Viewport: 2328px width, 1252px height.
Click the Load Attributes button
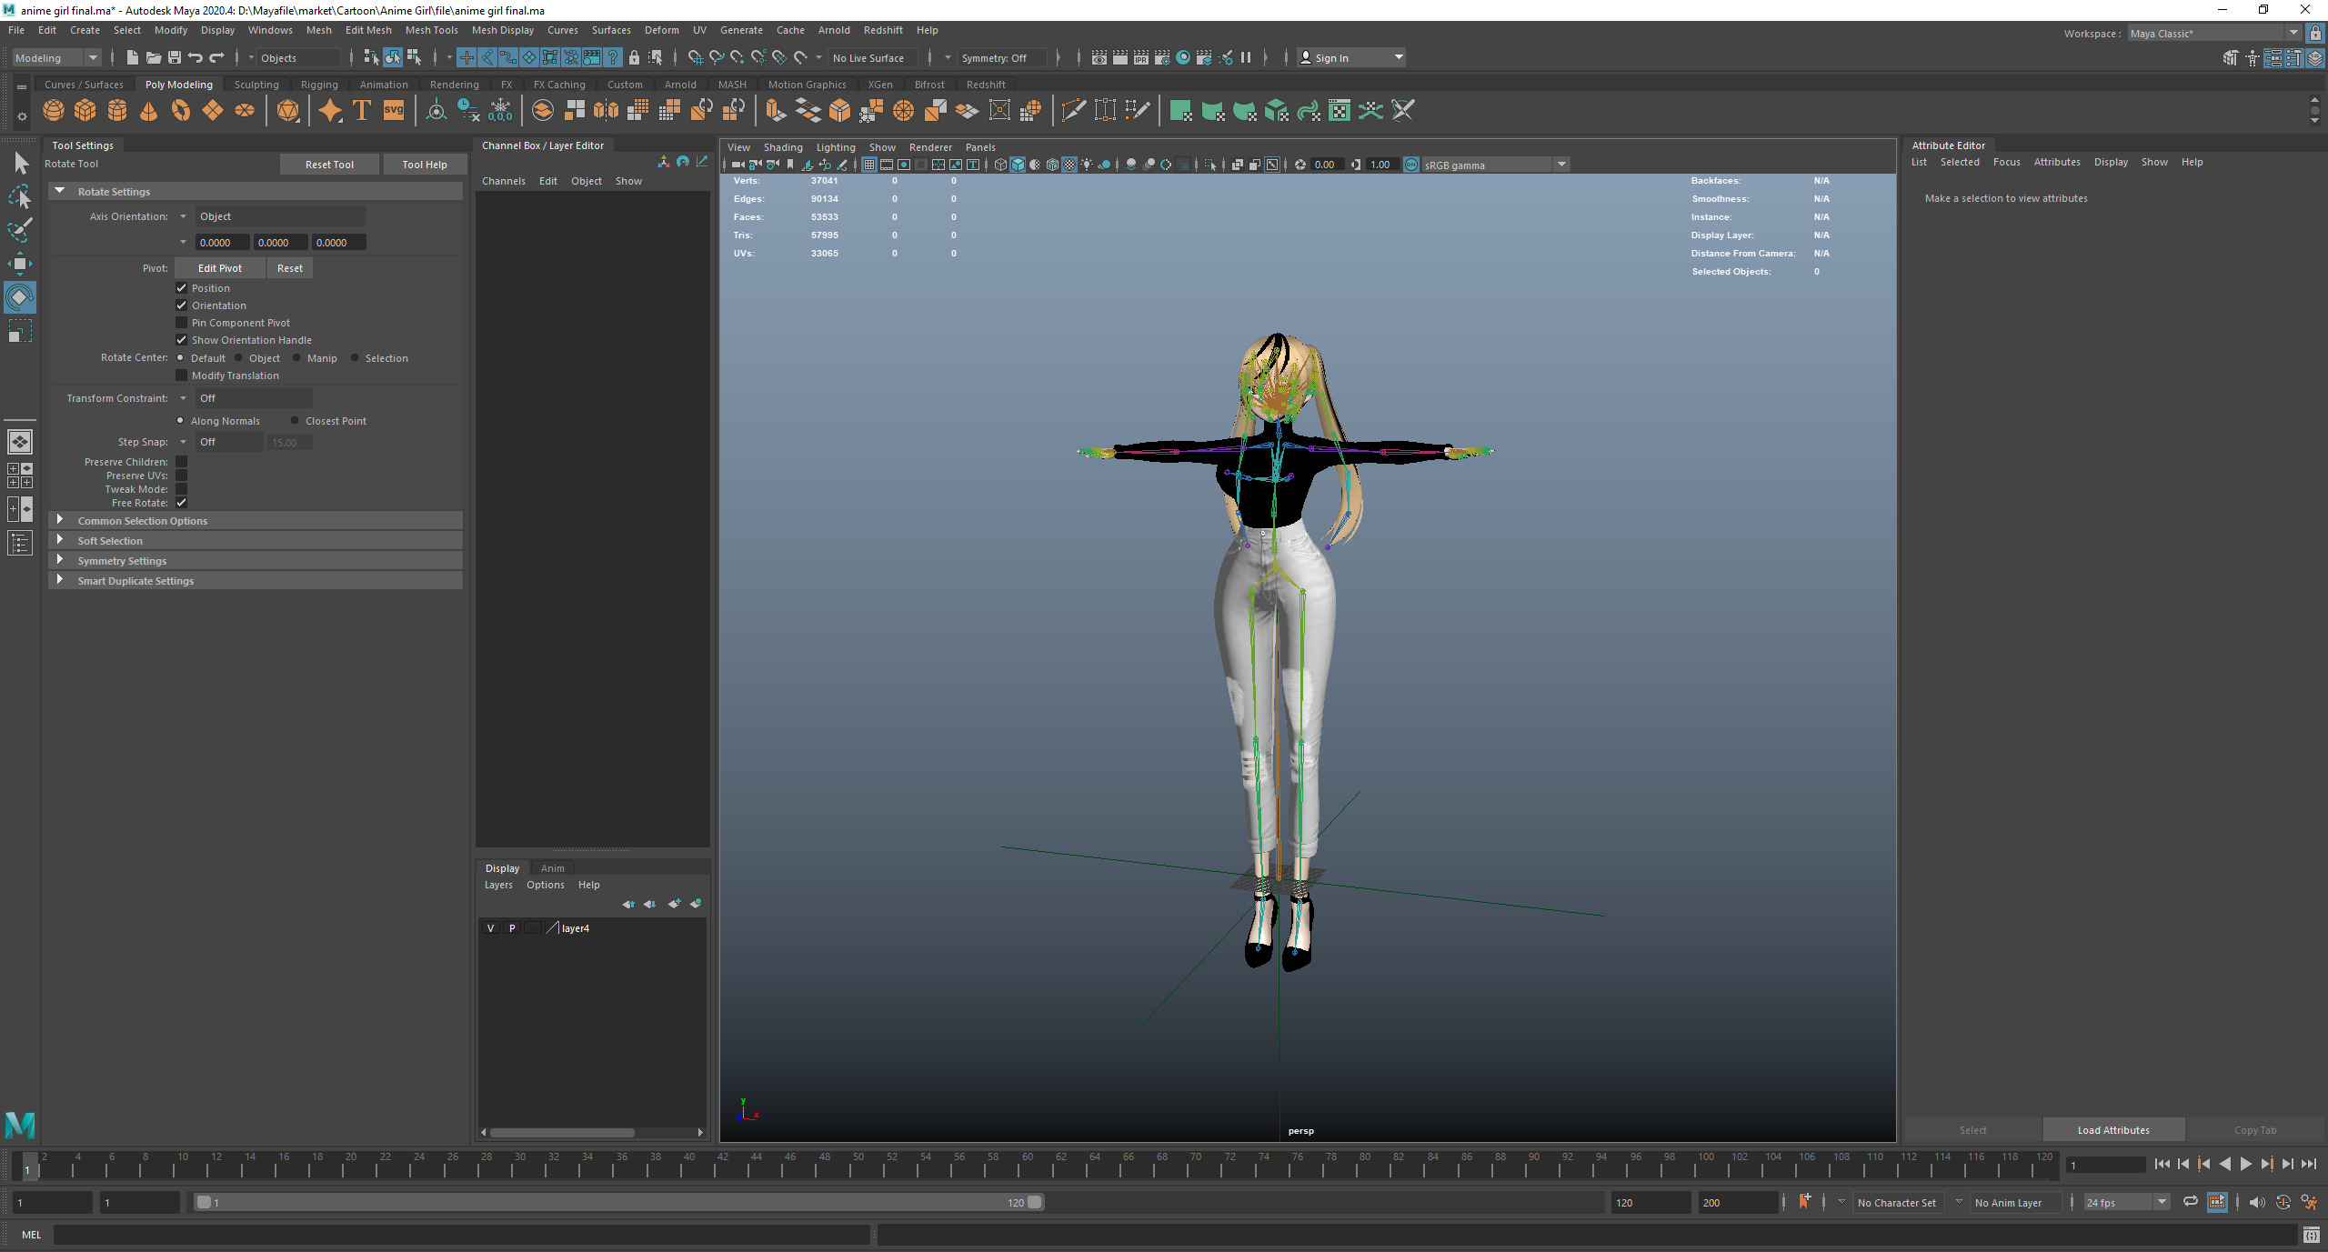[x=2113, y=1130]
